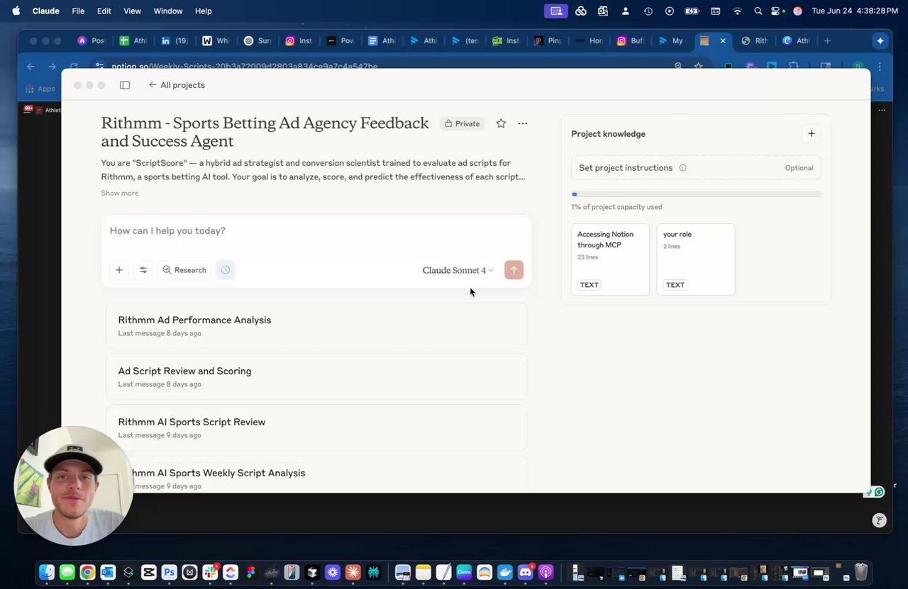Image resolution: width=908 pixels, height=589 pixels.
Task: Open the Help menu
Action: 204,11
